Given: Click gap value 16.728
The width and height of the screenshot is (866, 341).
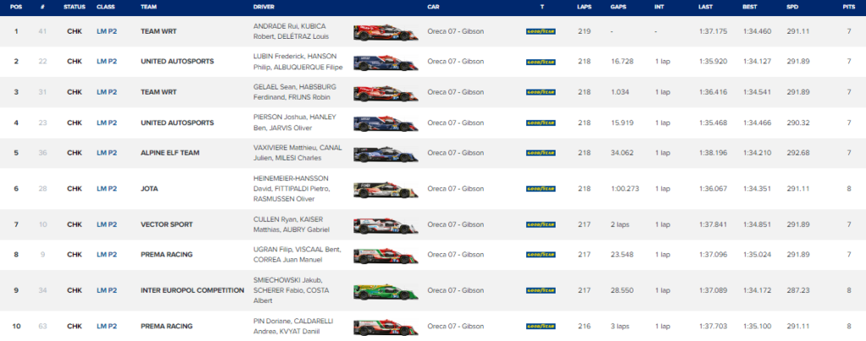Looking at the screenshot, I should [x=622, y=62].
